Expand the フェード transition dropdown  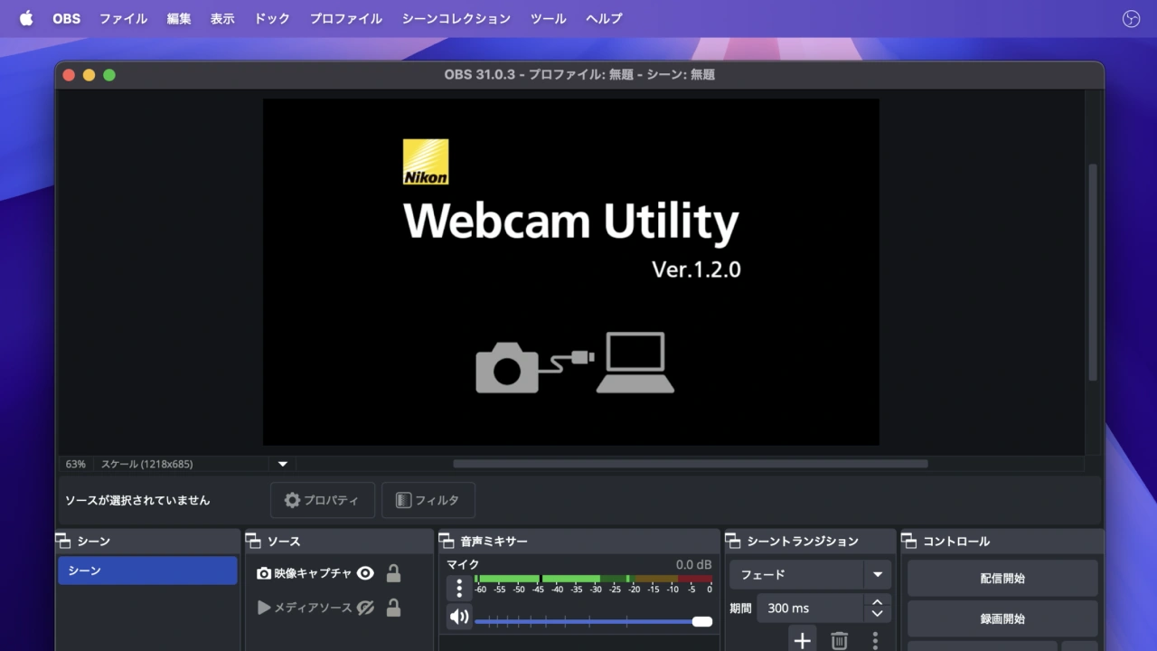[x=877, y=574]
